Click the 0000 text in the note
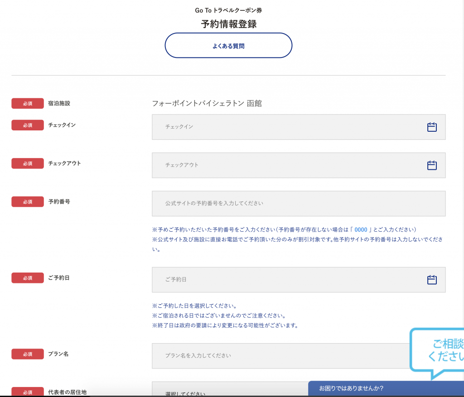The image size is (464, 397). 361,230
